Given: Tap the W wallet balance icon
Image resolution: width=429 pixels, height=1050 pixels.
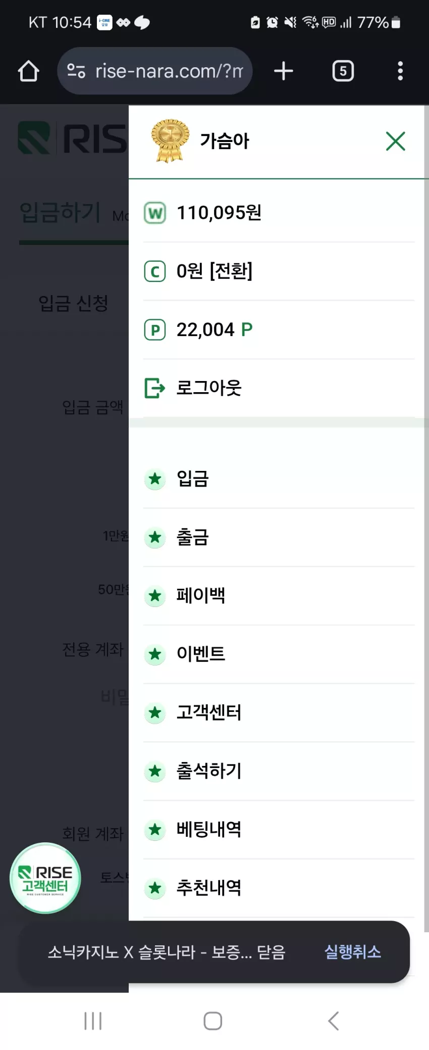Looking at the screenshot, I should click(x=155, y=213).
